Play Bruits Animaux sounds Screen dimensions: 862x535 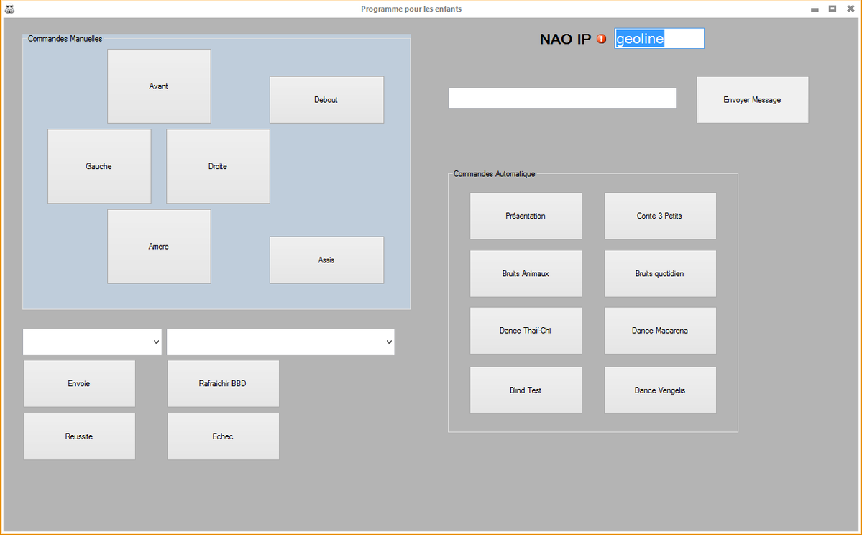(526, 274)
